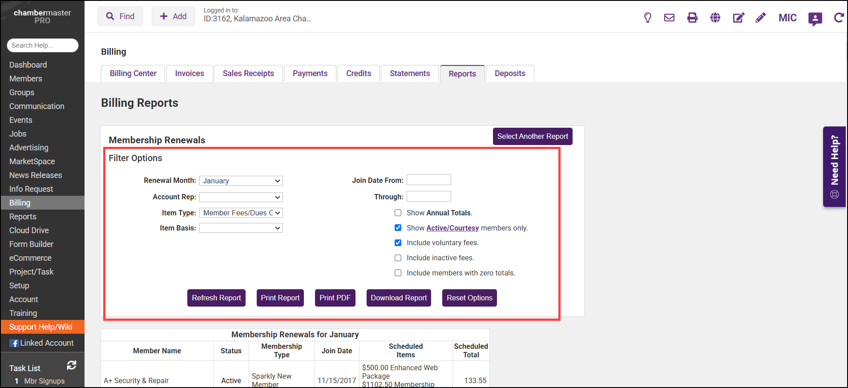
Task: Switch to the Invoices tab
Action: click(x=190, y=73)
